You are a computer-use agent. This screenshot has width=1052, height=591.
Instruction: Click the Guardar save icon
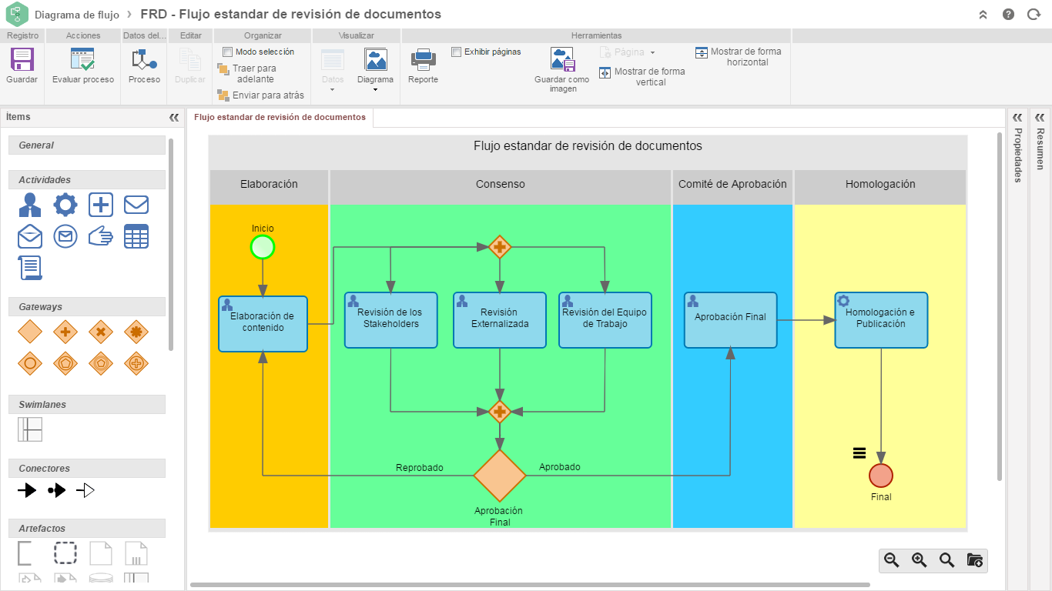point(22,60)
